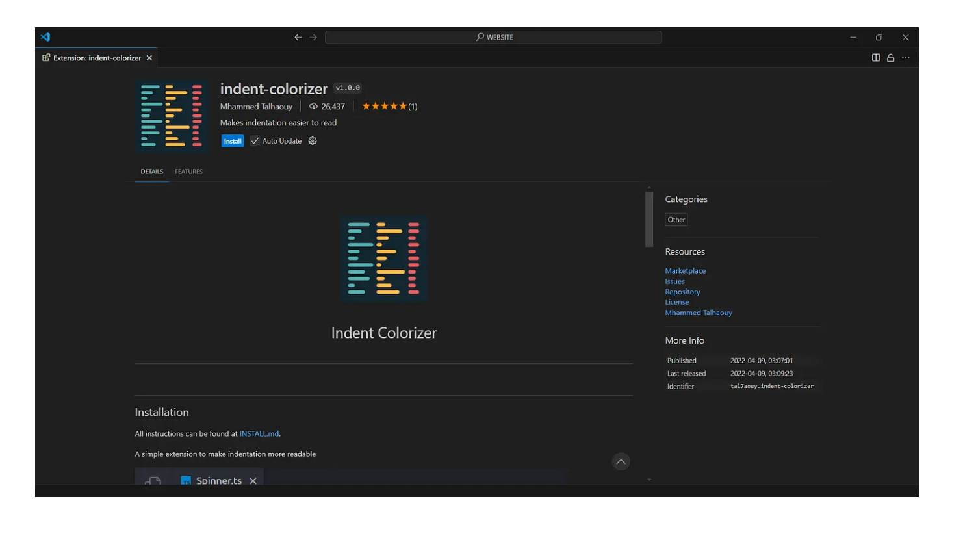Click the tal7aouy.indent-colorizer identifier value
963x538 pixels.
772,386
